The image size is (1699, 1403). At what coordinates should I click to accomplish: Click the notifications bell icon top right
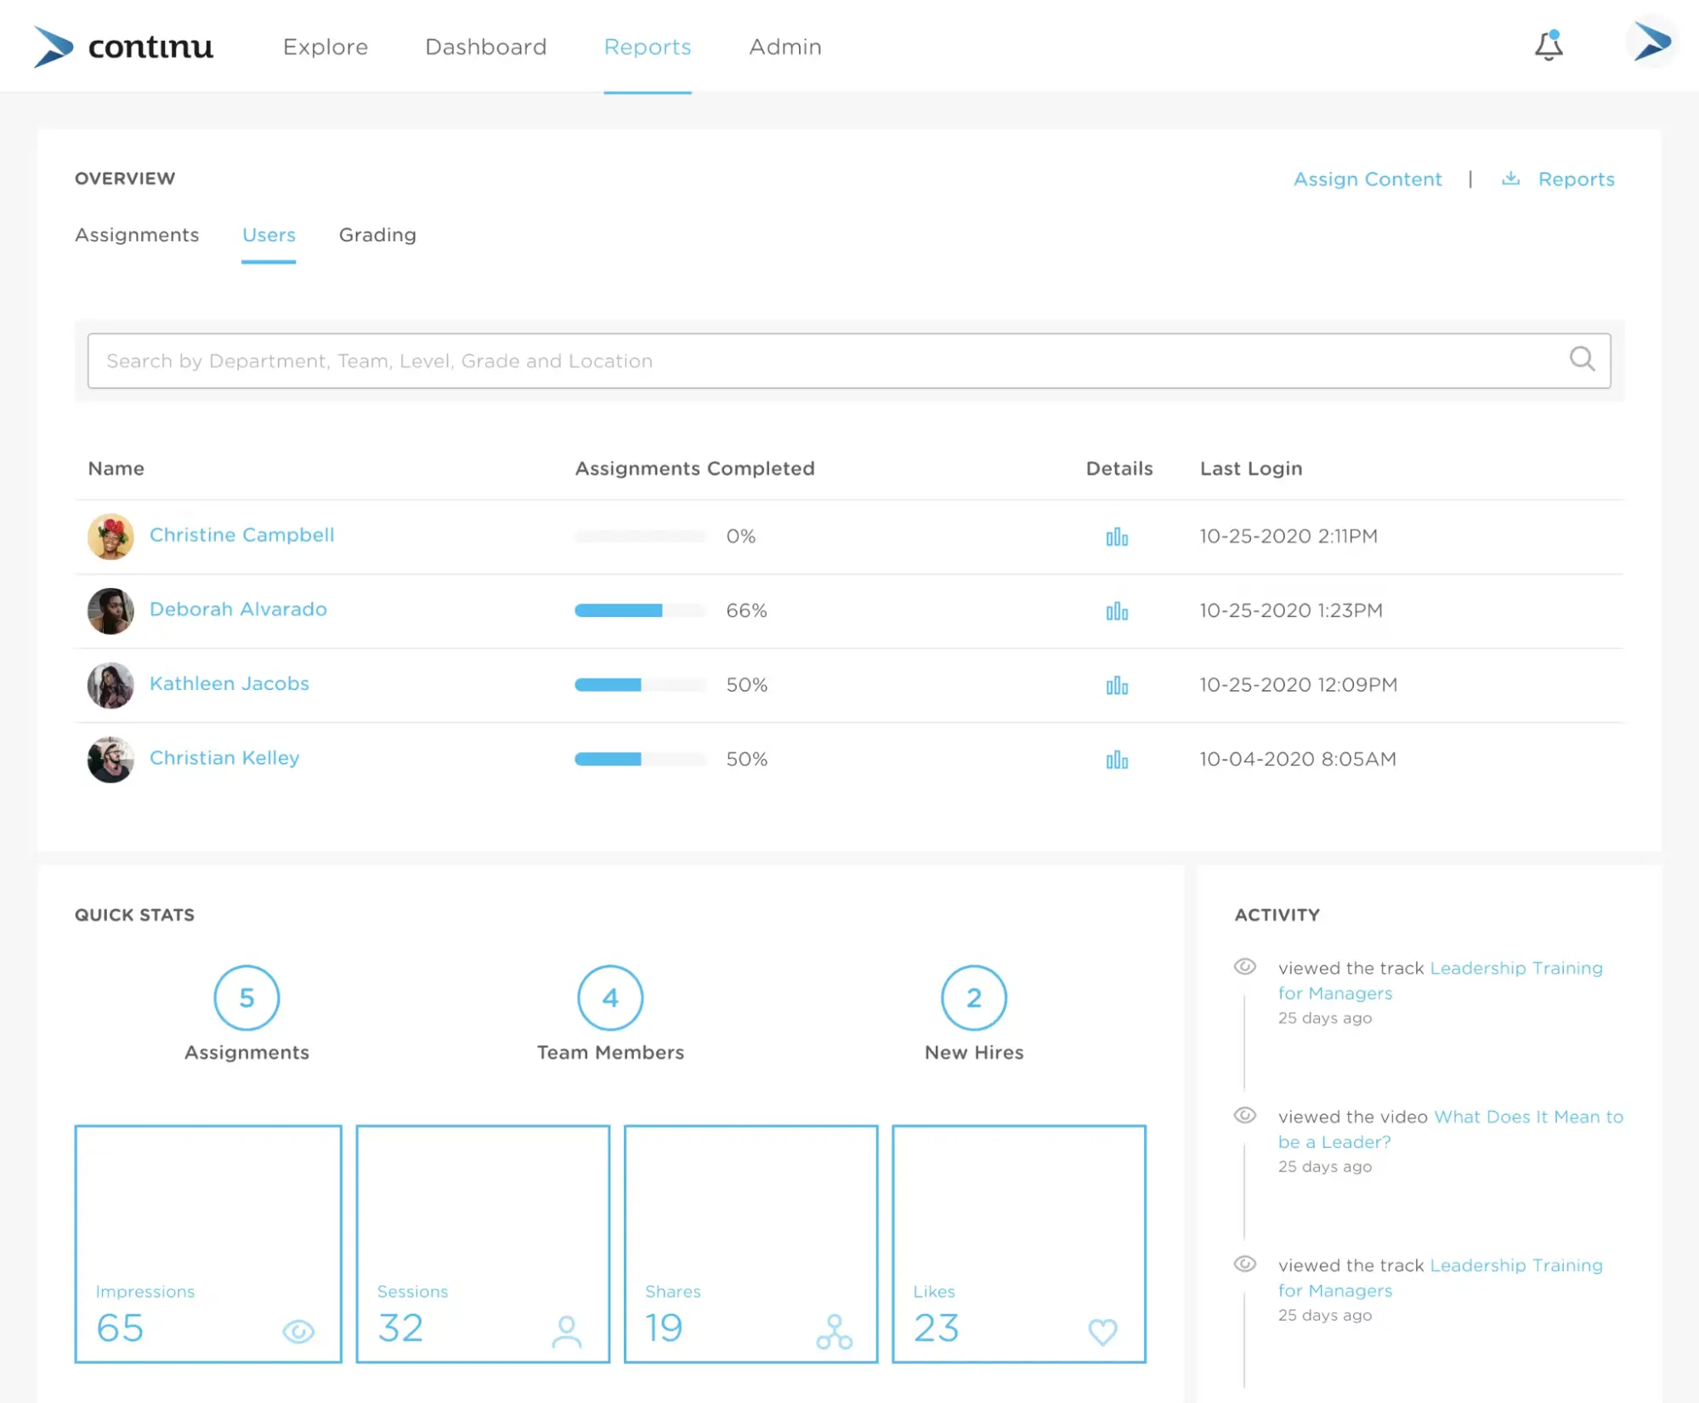click(1549, 45)
